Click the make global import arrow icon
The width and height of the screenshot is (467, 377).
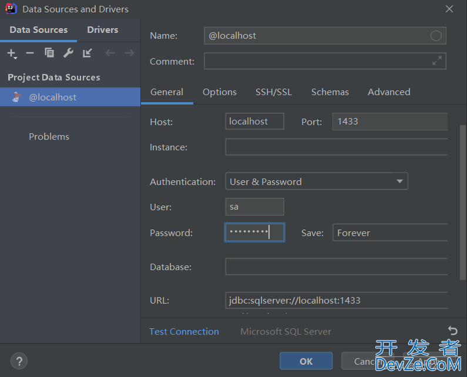coord(88,53)
